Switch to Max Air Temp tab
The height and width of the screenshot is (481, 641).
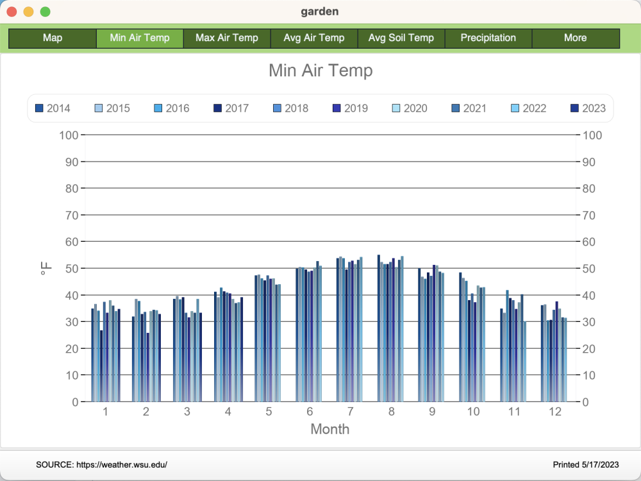click(227, 38)
